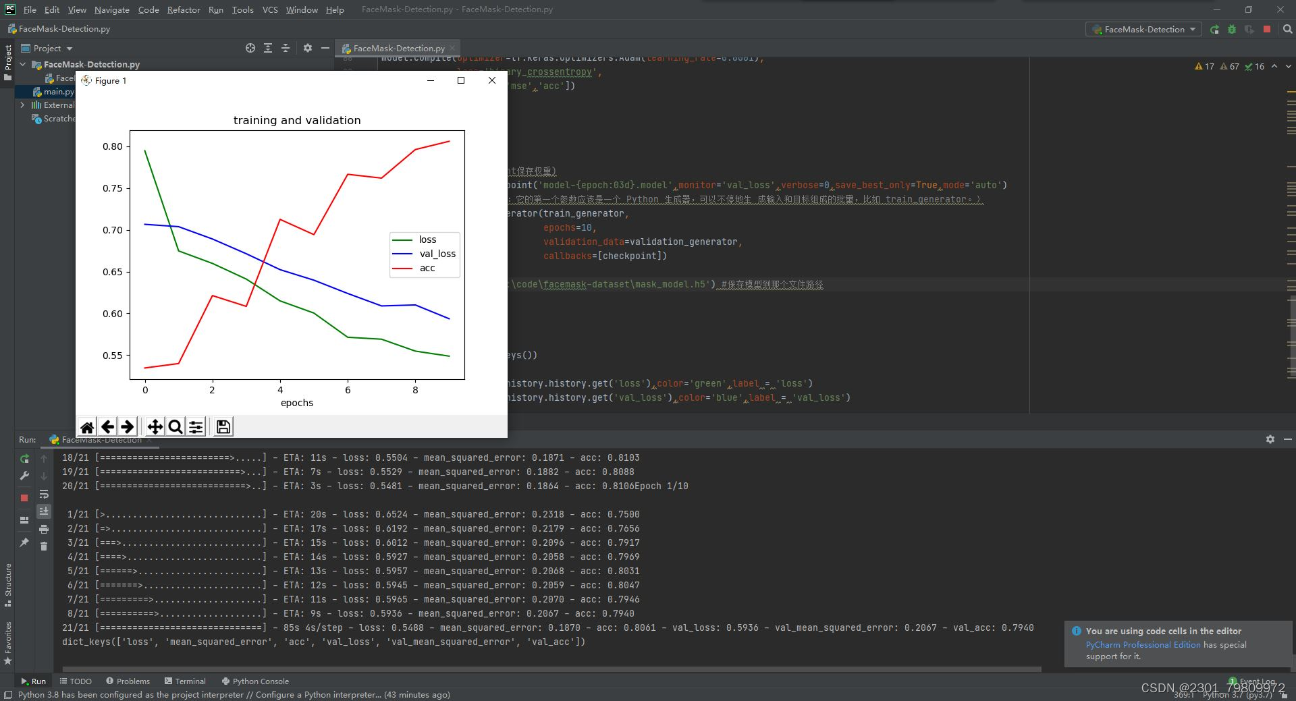Screen dimensions: 1296x701
Task: Click the status bar interpreter configured message
Action: pyautogui.click(x=234, y=694)
